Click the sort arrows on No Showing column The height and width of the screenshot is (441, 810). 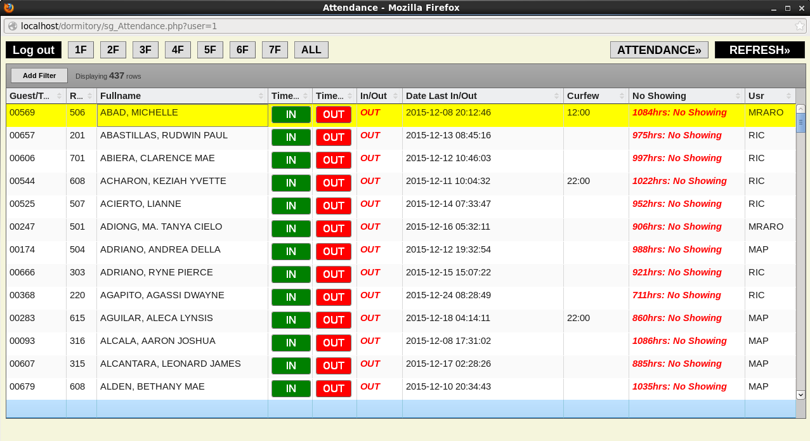click(738, 96)
